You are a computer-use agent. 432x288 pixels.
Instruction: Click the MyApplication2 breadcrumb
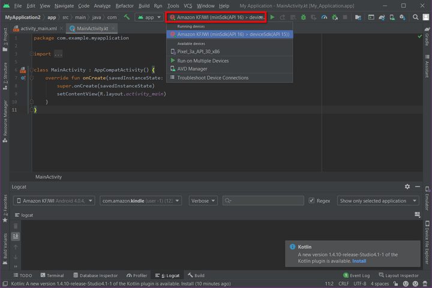pyautogui.click(x=23, y=17)
